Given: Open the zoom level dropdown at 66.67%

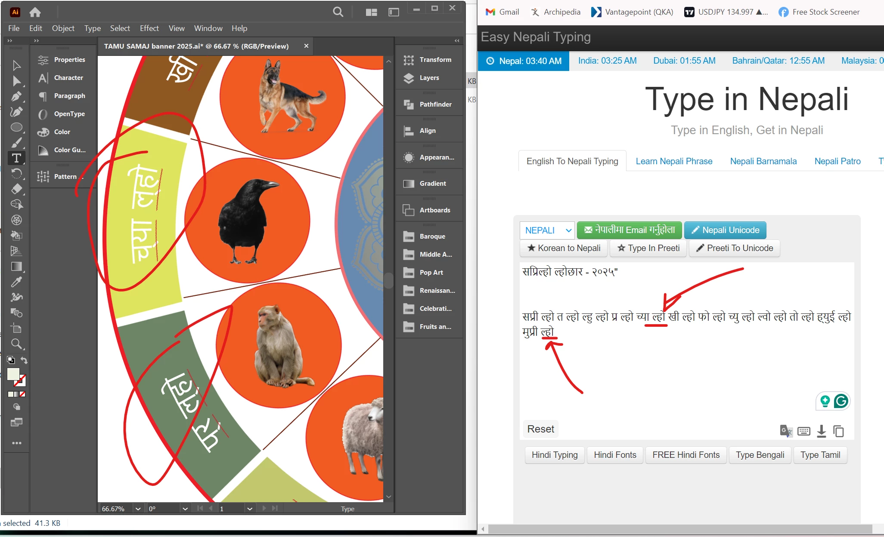Looking at the screenshot, I should coord(138,509).
